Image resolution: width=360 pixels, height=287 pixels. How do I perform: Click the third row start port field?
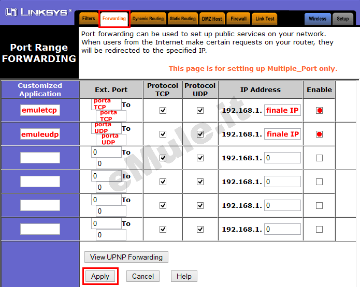(106, 152)
